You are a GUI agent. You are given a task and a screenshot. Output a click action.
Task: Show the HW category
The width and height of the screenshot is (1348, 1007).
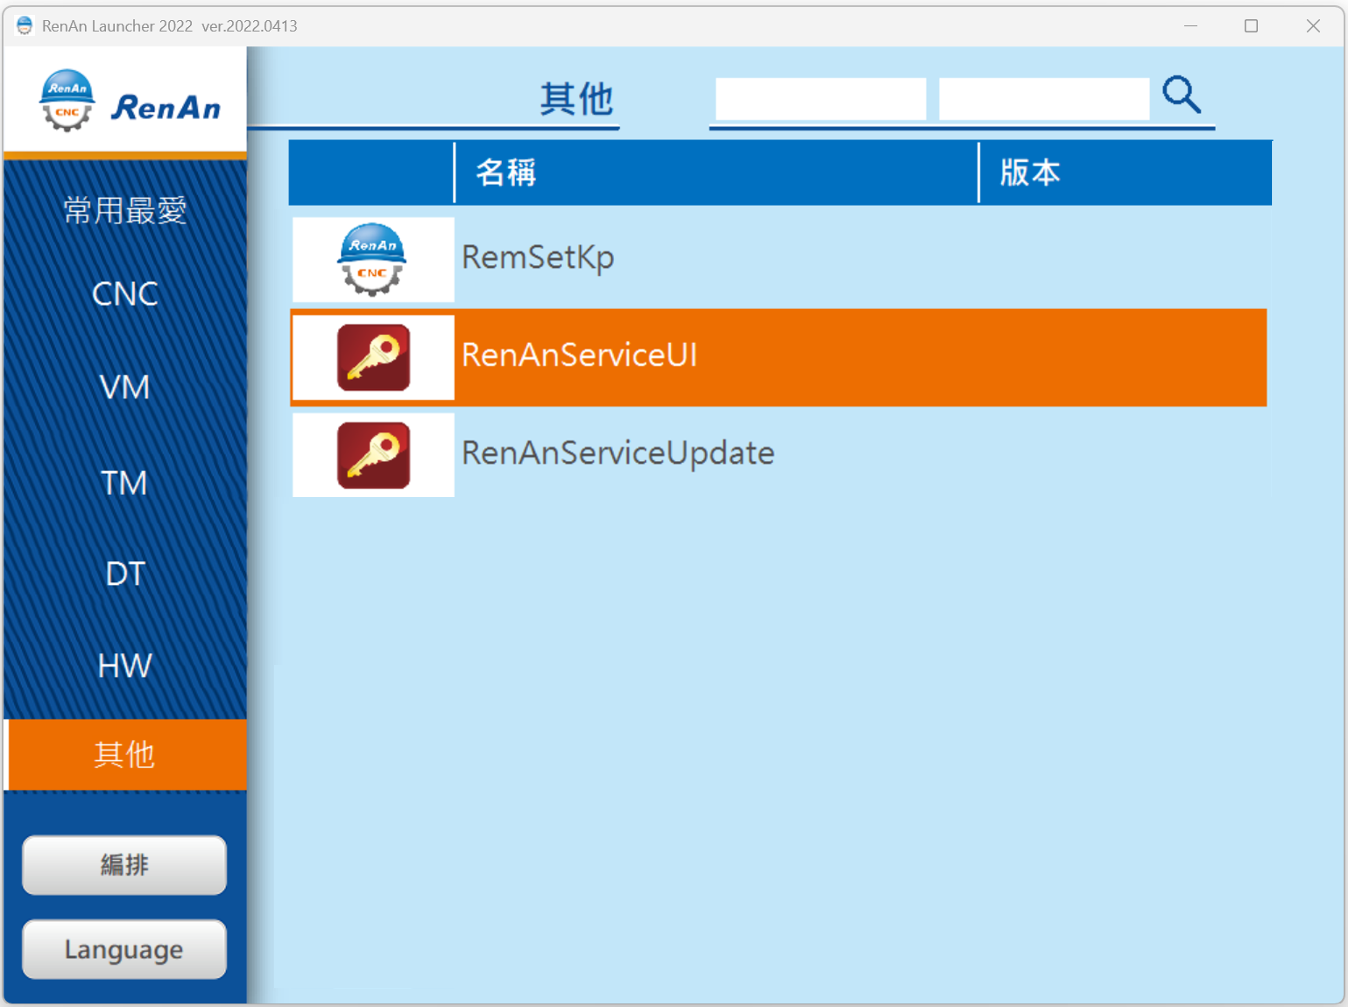point(125,665)
